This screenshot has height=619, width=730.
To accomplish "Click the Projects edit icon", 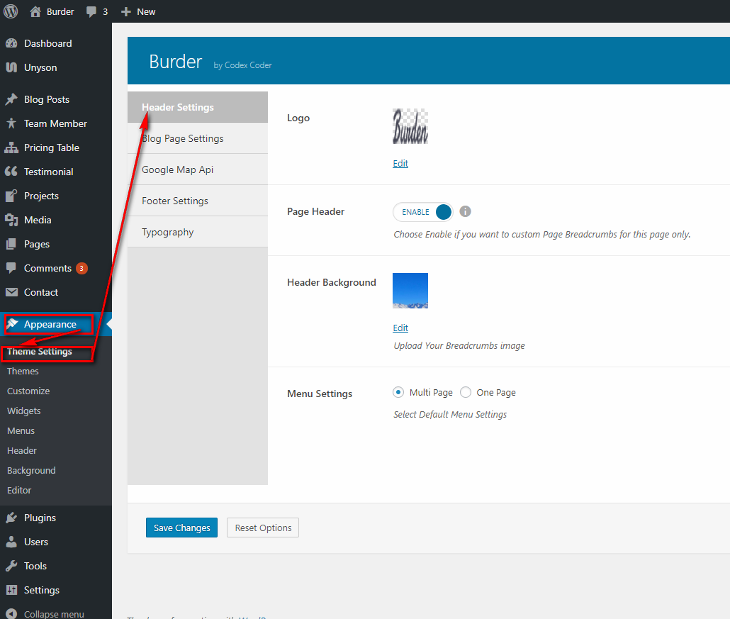I will coord(11,196).
